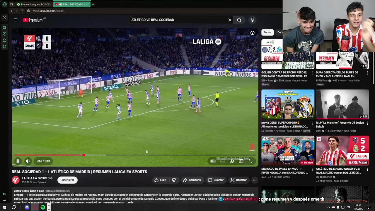Open X (Twitter) from the browser sidebar

click(4, 18)
